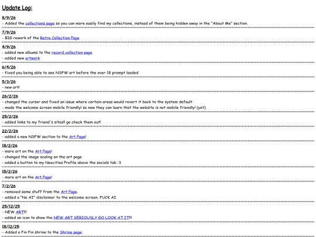Click 'added a button to my Neocities Profile' line
This screenshot has width=316, height=237.
pos(61,163)
